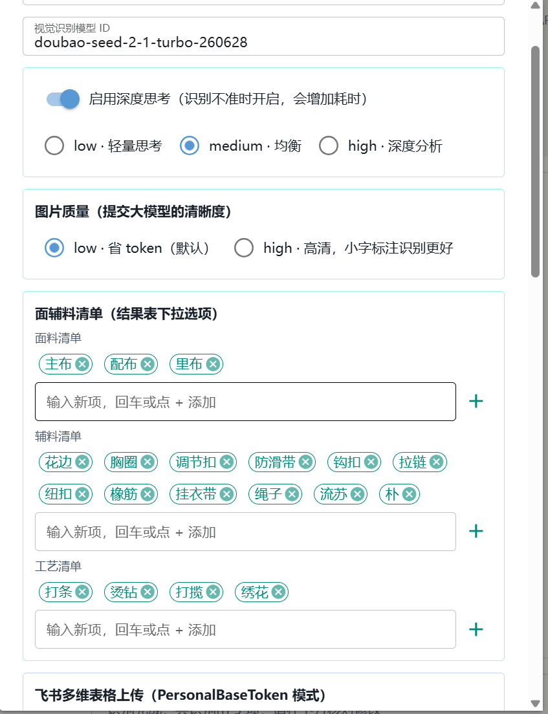Focus the 辅料清单 new item input

pyautogui.click(x=245, y=532)
